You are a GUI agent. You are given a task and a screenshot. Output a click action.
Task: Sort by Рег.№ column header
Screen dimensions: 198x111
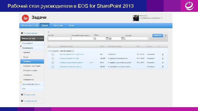102,46
